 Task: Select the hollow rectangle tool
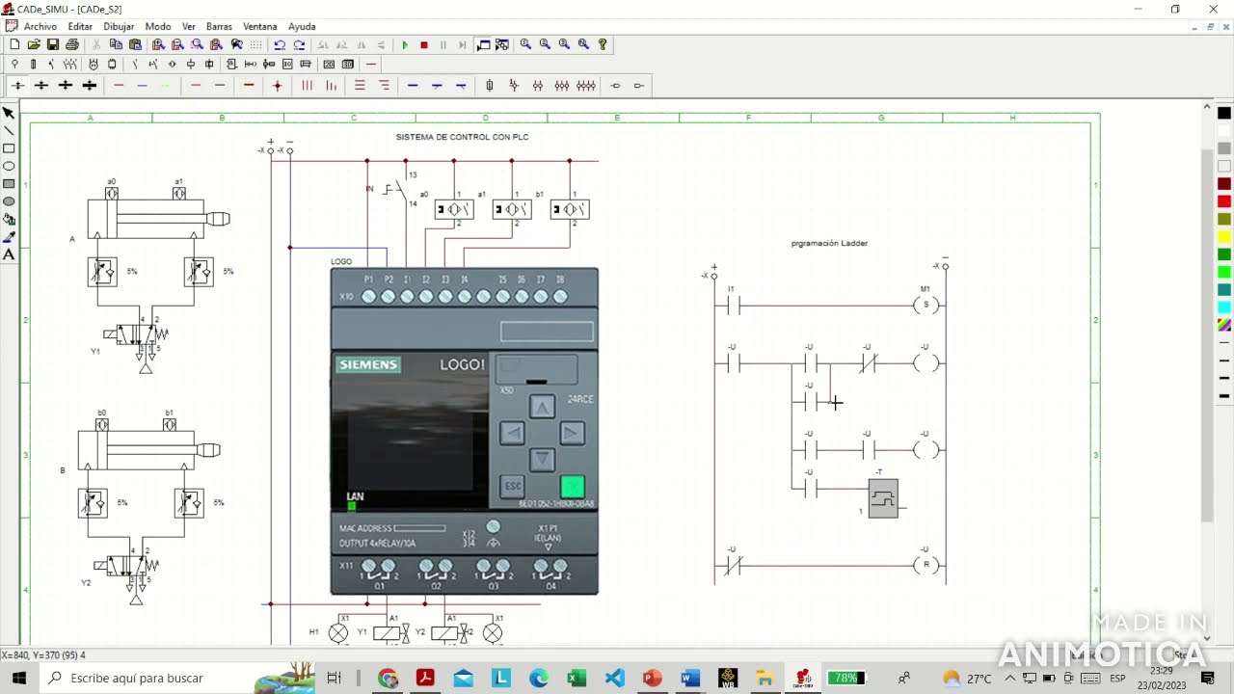click(9, 148)
